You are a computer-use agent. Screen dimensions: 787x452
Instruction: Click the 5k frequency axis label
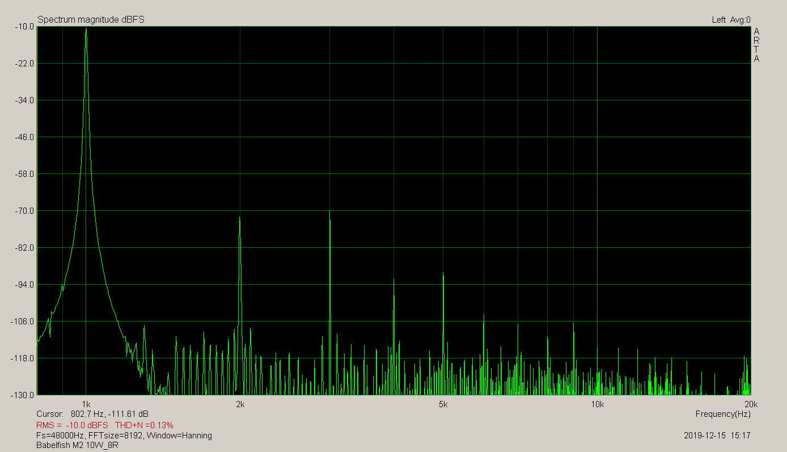pyautogui.click(x=443, y=404)
